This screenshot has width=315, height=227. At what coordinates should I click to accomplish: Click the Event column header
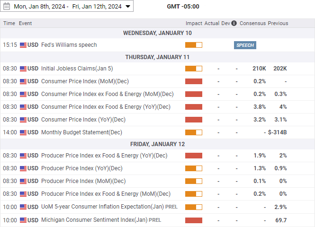(x=25, y=23)
